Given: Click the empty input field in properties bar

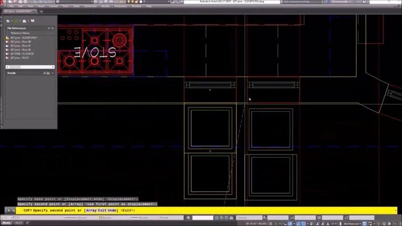Looking at the screenshot, I should click(x=202, y=218).
